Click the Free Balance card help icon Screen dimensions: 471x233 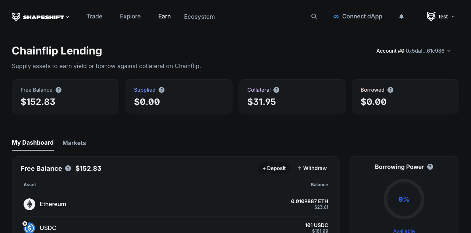pos(59,90)
